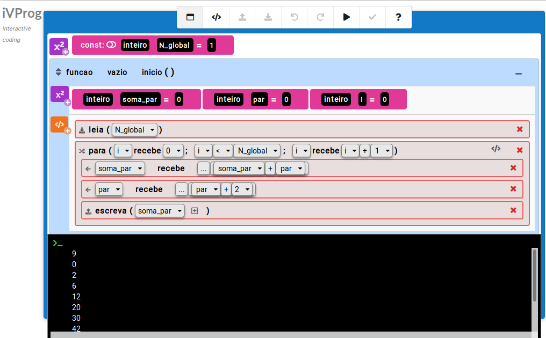Open the help question mark button
Viewport: 546px width, 338px height.
click(398, 17)
